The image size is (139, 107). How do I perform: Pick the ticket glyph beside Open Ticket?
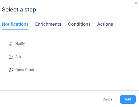pyautogui.click(x=11, y=70)
